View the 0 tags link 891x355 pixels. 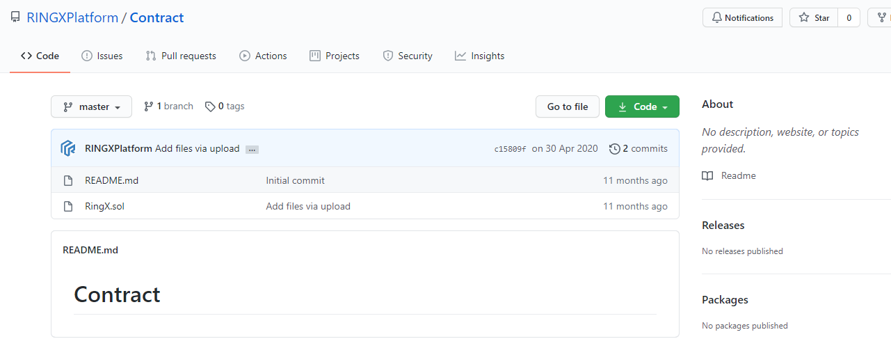225,106
